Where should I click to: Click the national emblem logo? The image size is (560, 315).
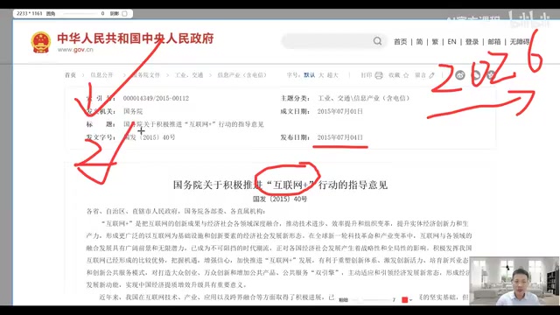pyautogui.click(x=40, y=42)
